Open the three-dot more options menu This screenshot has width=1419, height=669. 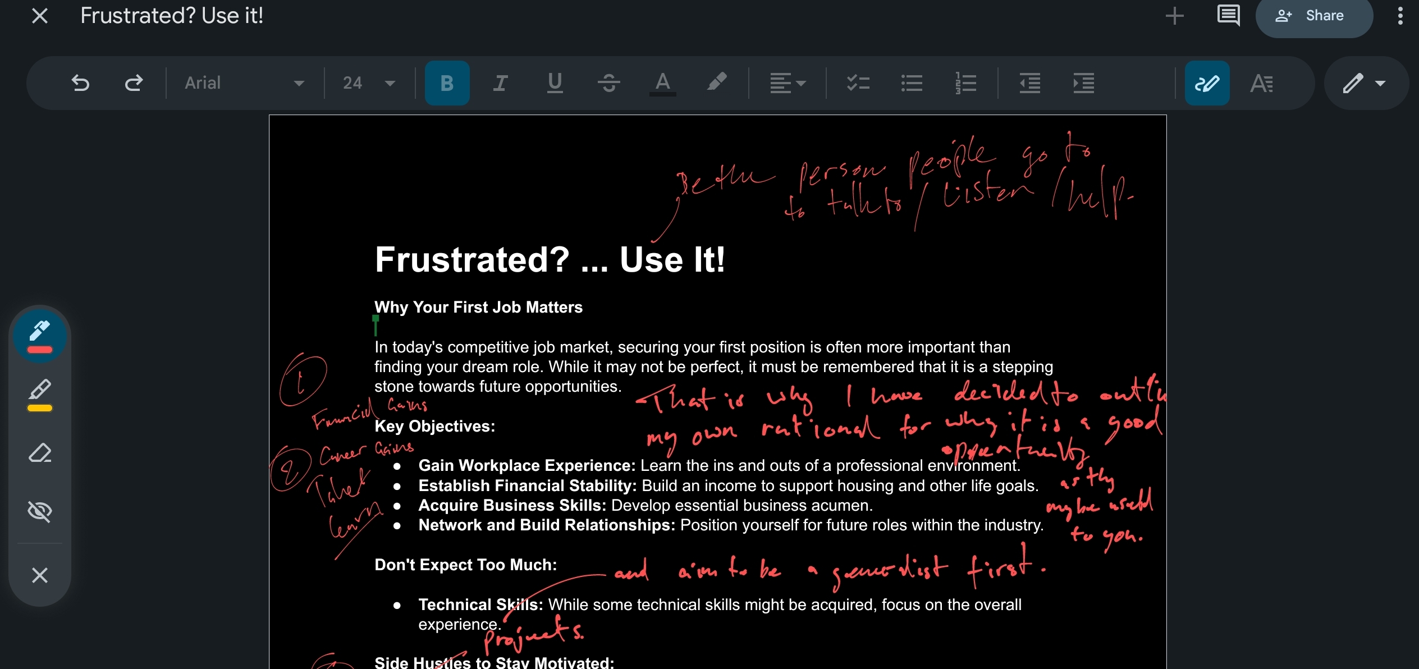[x=1400, y=16]
